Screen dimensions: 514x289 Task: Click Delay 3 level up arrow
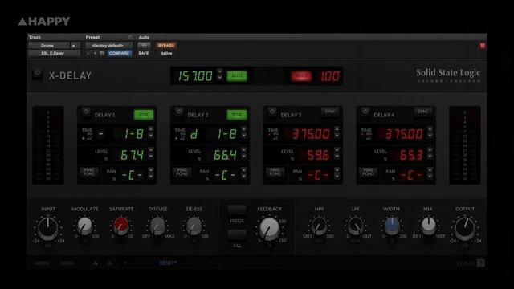pyautogui.click(x=337, y=150)
